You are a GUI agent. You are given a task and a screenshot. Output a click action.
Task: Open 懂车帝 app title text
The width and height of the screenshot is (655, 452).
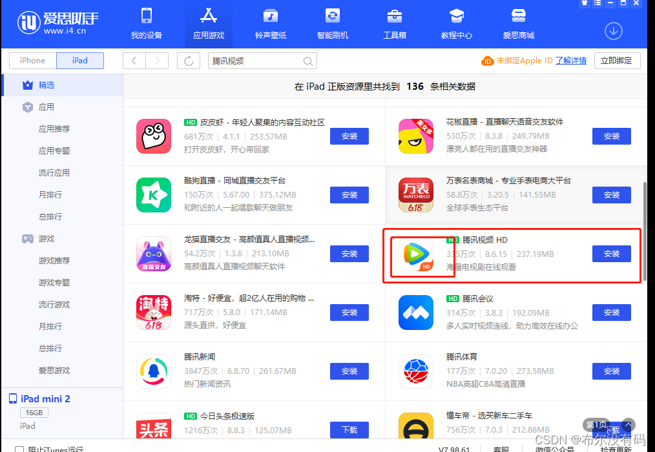(x=489, y=416)
